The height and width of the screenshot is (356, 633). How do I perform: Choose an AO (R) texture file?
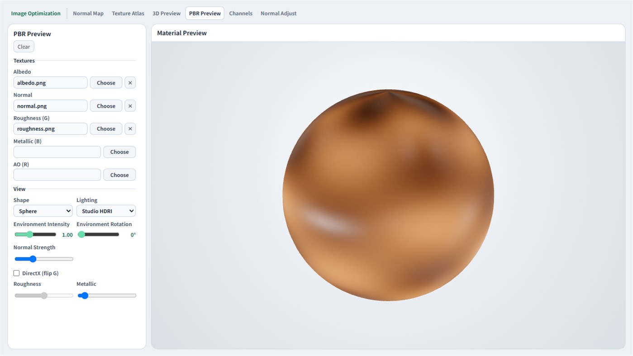point(119,175)
